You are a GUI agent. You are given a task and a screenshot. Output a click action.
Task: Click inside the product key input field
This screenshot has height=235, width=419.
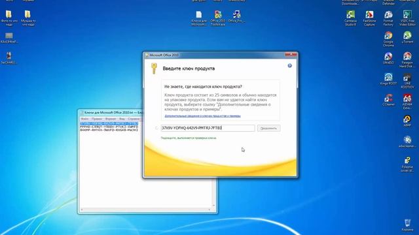[208, 128]
